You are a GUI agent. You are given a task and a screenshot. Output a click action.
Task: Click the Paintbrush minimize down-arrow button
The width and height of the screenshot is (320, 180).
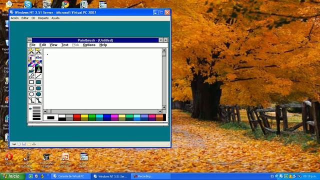[161, 40]
